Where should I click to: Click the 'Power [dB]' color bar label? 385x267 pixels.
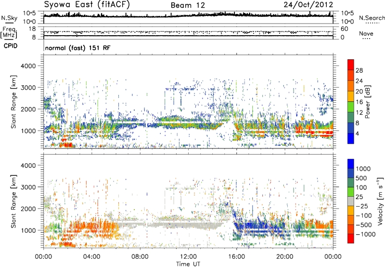(x=368, y=102)
